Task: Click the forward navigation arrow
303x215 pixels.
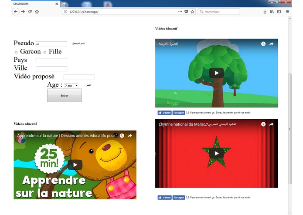Action: click(23, 12)
